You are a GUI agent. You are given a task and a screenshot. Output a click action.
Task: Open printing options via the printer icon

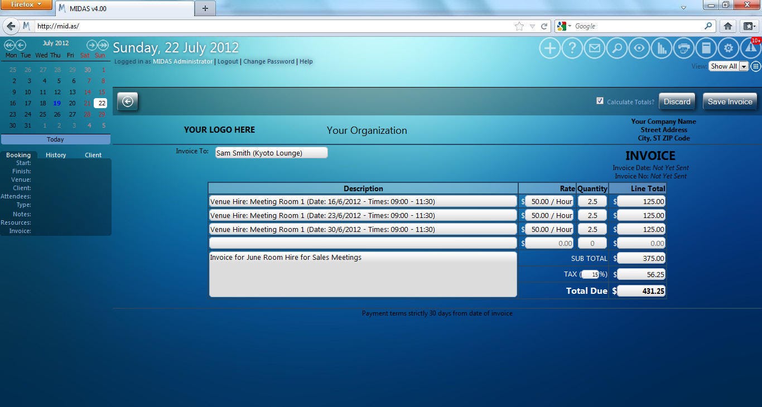coord(683,48)
